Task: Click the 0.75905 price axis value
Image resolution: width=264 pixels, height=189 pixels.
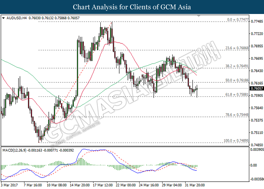Action: click(x=257, y=96)
